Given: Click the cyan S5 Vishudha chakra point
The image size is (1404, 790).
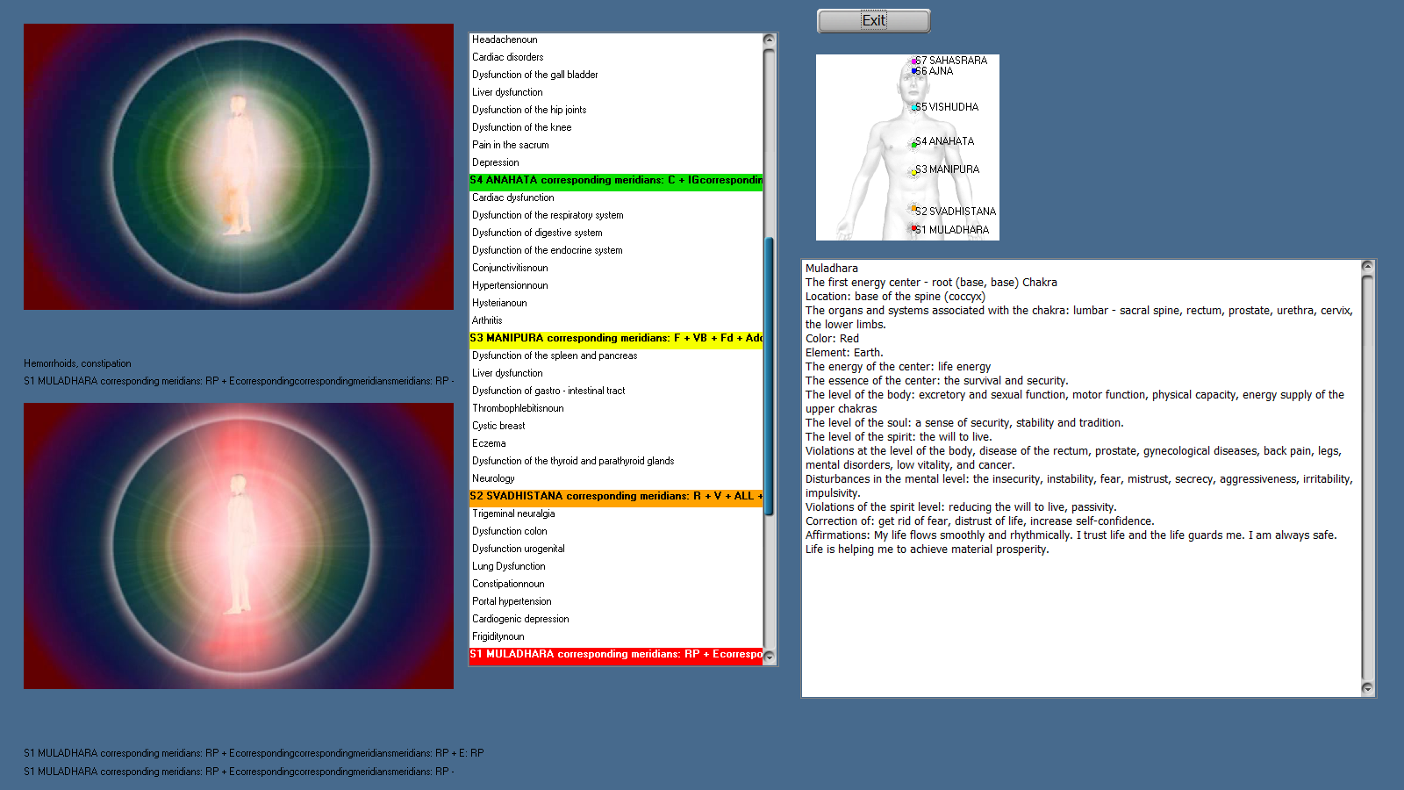Looking at the screenshot, I should [x=913, y=107].
